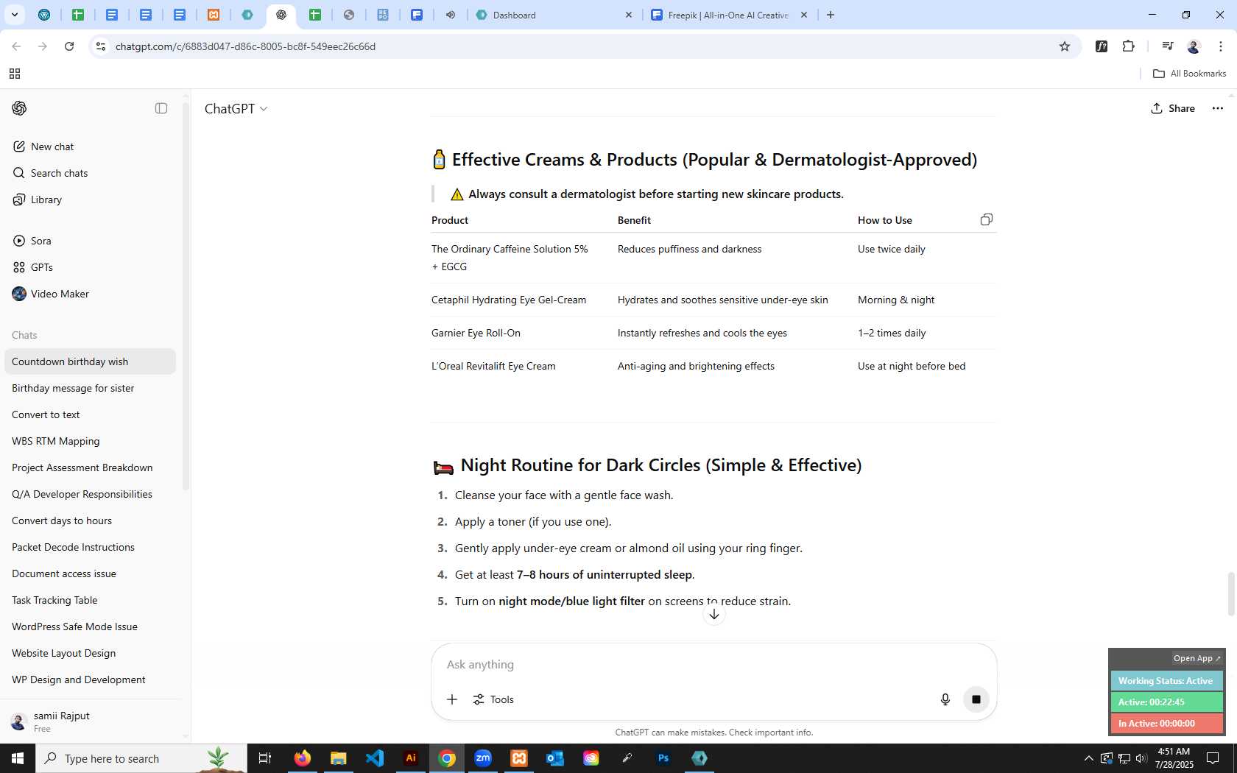
Task: Click the Working Status: Active indicator
Action: click(x=1166, y=681)
